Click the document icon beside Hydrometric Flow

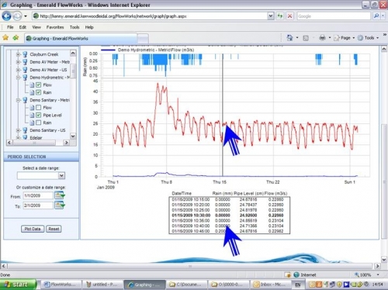[32, 85]
